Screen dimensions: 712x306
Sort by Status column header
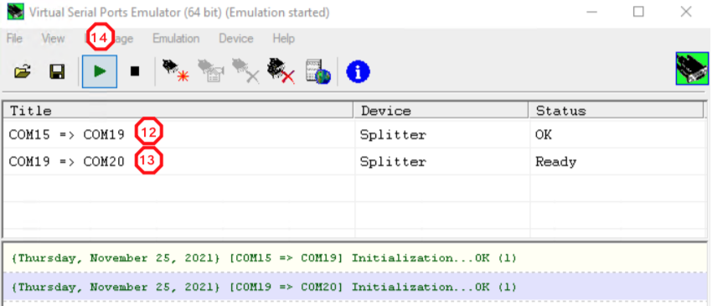617,111
